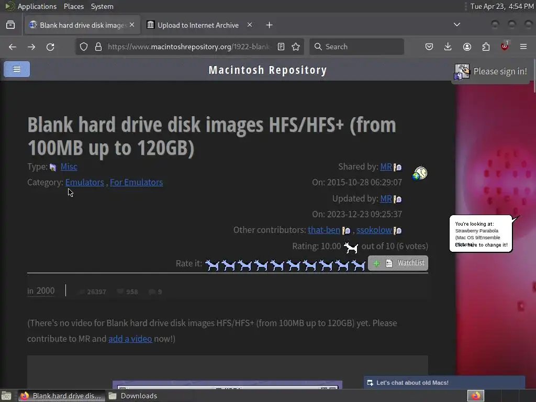Open a new browser tab
536x402 pixels.
click(x=270, y=25)
